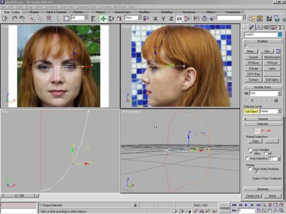Enable the Lock Handles checkbox
This screenshot has height=214, width=286.
coord(250,149)
